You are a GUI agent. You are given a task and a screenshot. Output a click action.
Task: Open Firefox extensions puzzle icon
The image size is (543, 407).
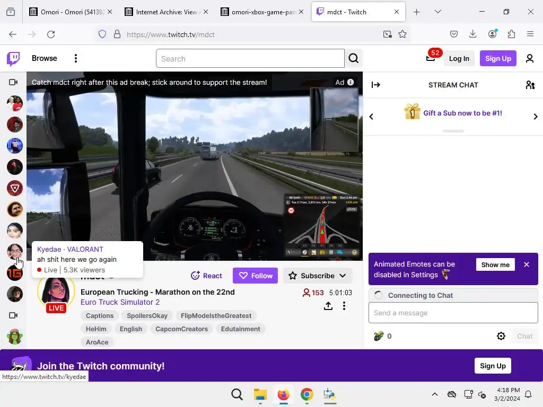click(511, 34)
